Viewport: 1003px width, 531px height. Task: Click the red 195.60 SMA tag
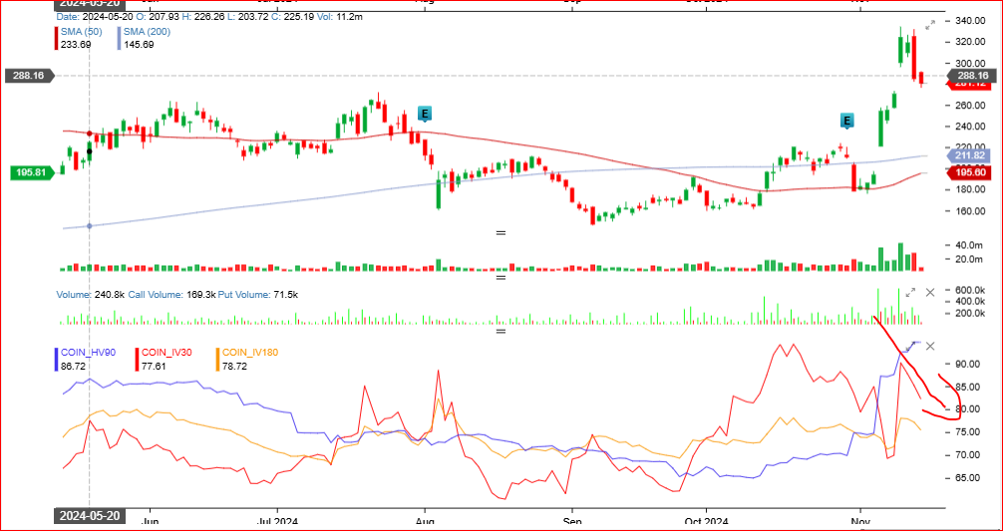pyautogui.click(x=967, y=172)
